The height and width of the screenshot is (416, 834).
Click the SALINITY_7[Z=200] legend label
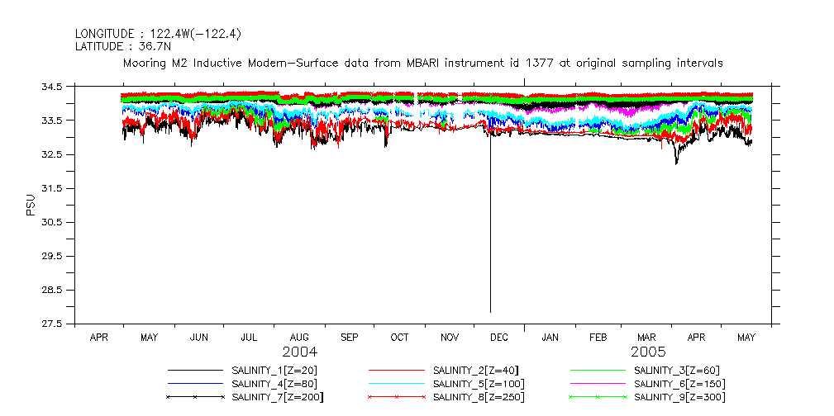279,398
